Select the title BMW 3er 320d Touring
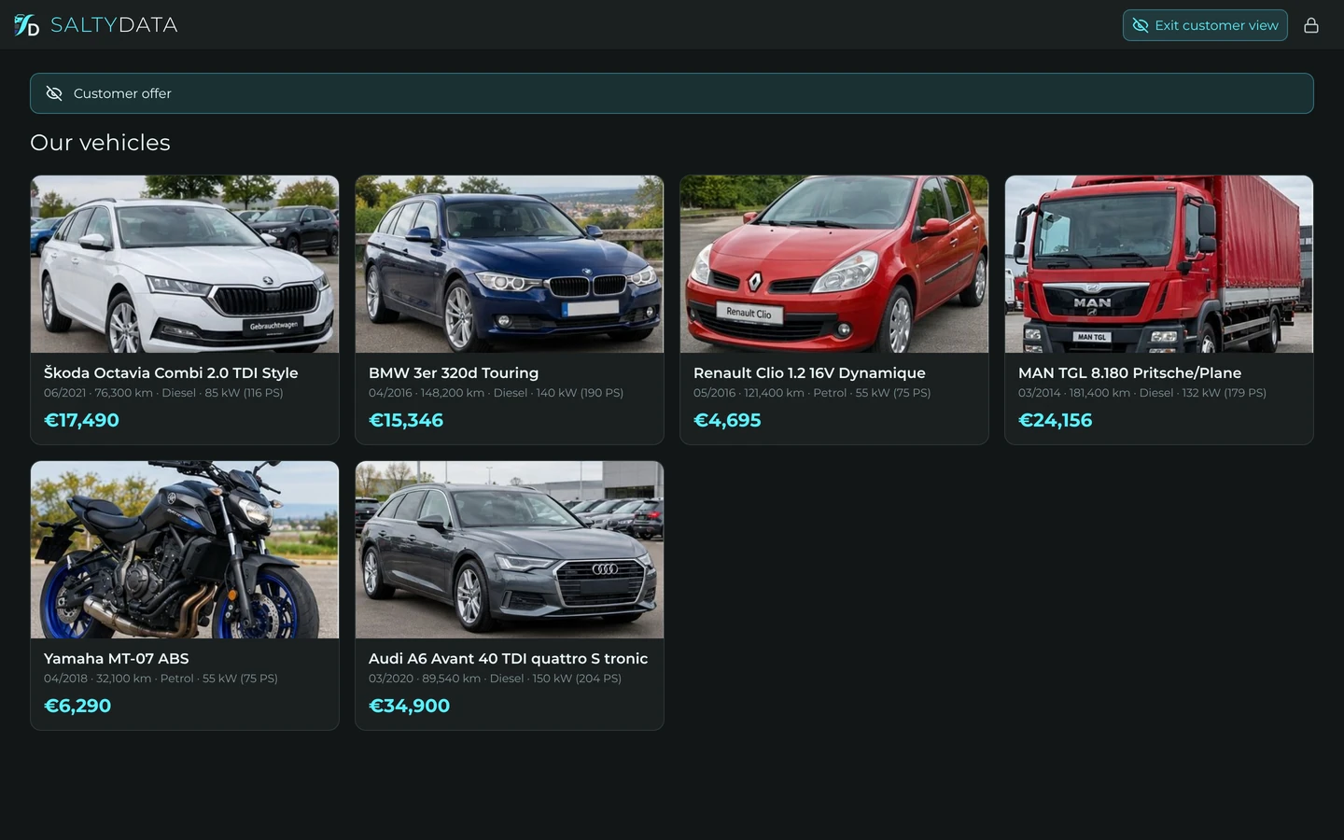1344x840 pixels. point(454,372)
